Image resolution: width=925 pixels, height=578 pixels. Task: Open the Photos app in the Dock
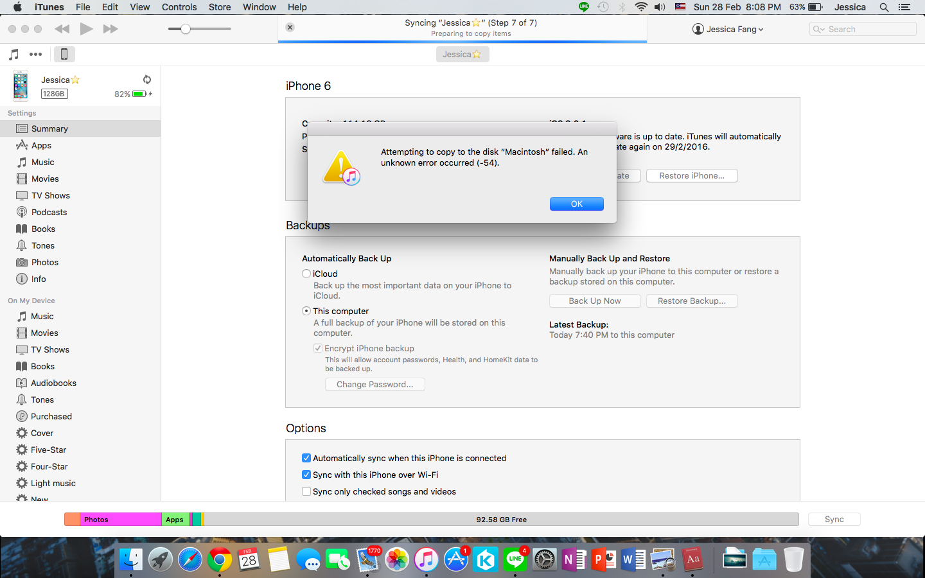[397, 559]
